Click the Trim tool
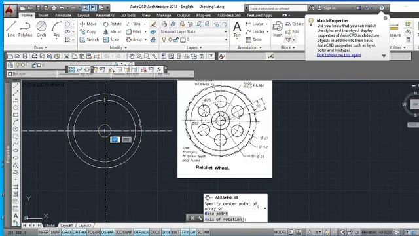The height and width of the screenshot is (236, 419). pos(134,24)
